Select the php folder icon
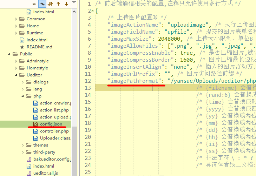 [x=28, y=96]
